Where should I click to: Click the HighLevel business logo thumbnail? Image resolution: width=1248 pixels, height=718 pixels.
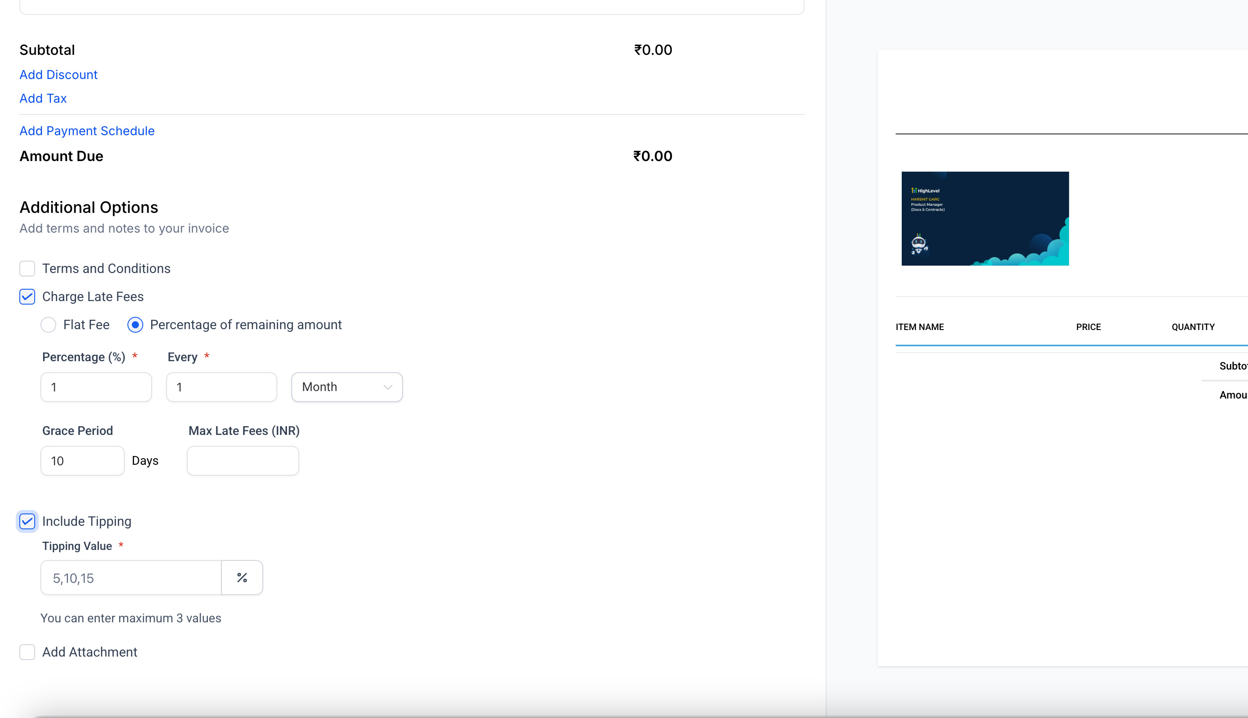pyautogui.click(x=985, y=219)
